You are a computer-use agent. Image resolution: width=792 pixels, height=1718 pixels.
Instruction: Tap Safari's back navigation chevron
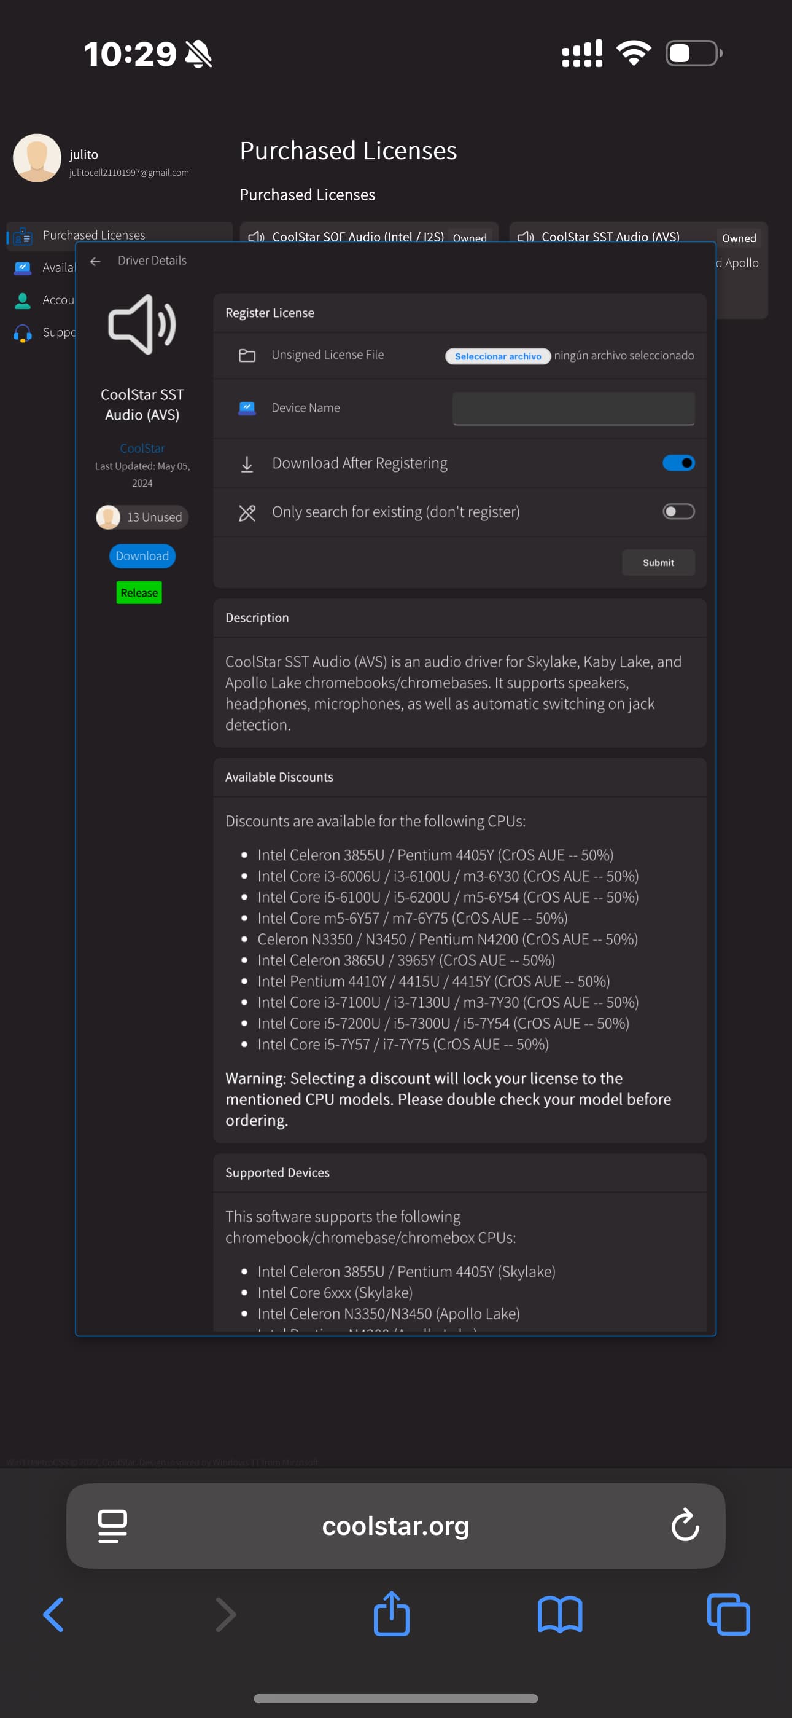[x=54, y=1615]
